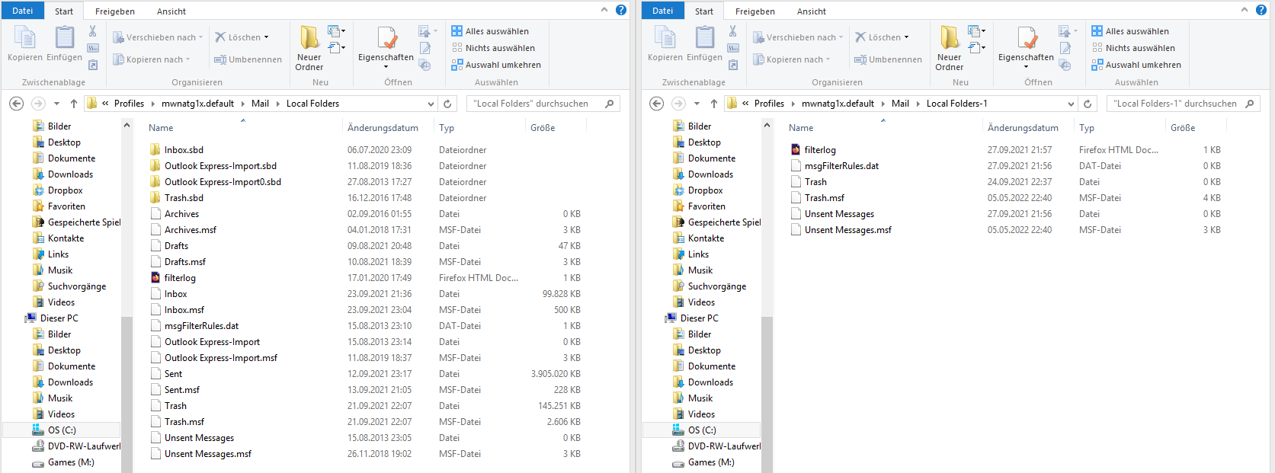The width and height of the screenshot is (1275, 473).
Task: Refresh the Local Folders-1 address bar
Action: tap(1088, 104)
